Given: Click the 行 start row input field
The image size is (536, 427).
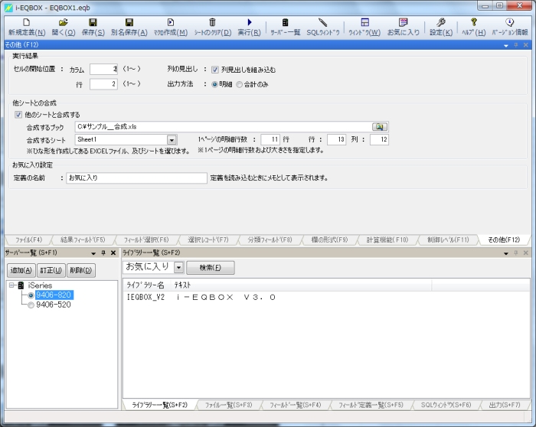Looking at the screenshot, I should coord(103,84).
